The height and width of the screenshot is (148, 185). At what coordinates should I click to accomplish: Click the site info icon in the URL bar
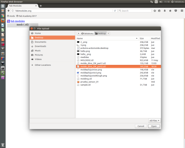click(13, 11)
